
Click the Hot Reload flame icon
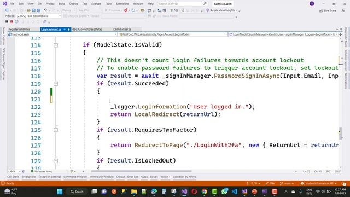[126, 10]
